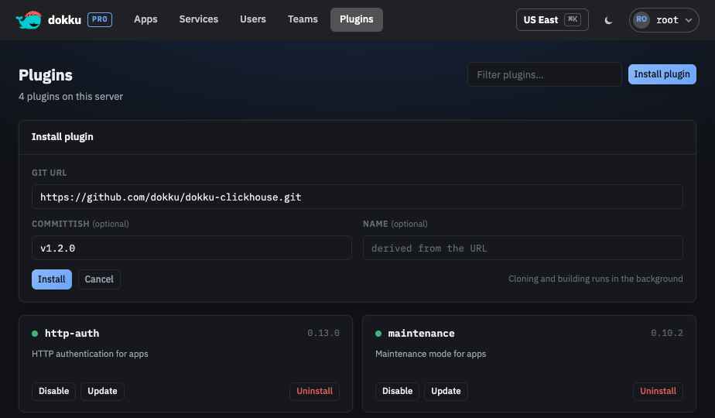Click the ⌘K shortcut badge

click(573, 19)
